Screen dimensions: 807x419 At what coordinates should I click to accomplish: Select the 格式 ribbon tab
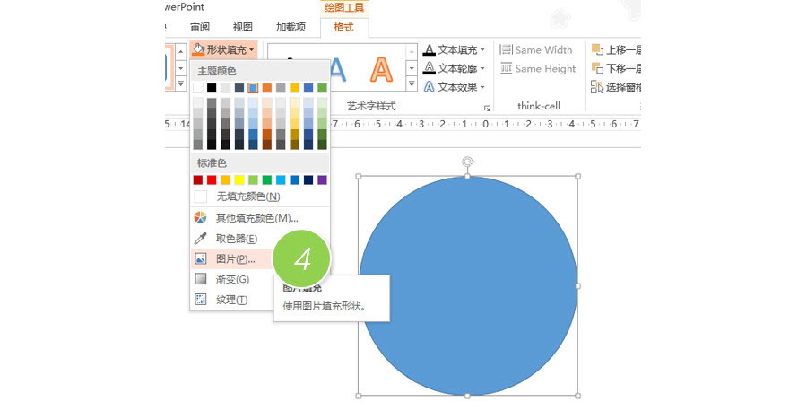[x=343, y=27]
